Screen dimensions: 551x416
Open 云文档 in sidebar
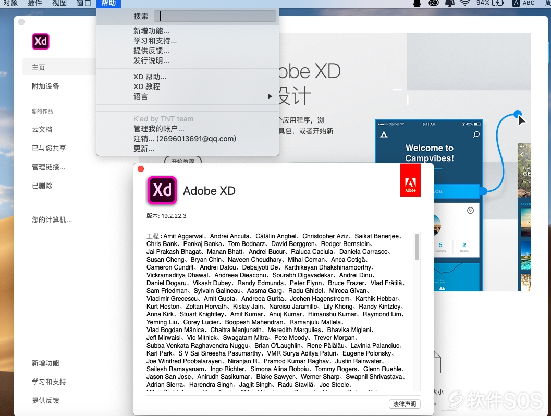pyautogui.click(x=42, y=129)
